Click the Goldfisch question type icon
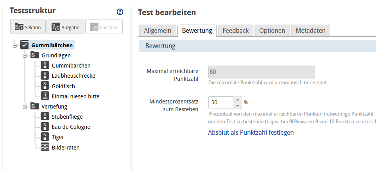376x171 pixels. pyautogui.click(x=45, y=86)
